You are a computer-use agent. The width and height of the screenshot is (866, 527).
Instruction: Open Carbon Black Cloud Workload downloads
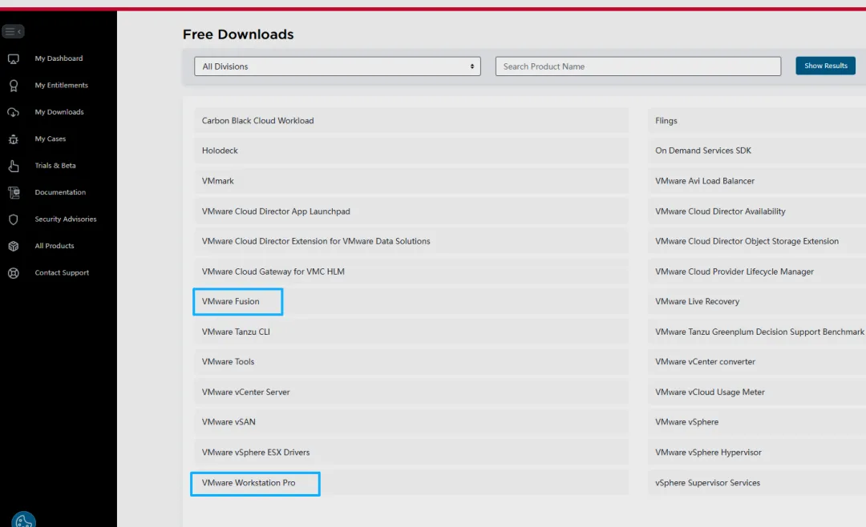(x=411, y=120)
